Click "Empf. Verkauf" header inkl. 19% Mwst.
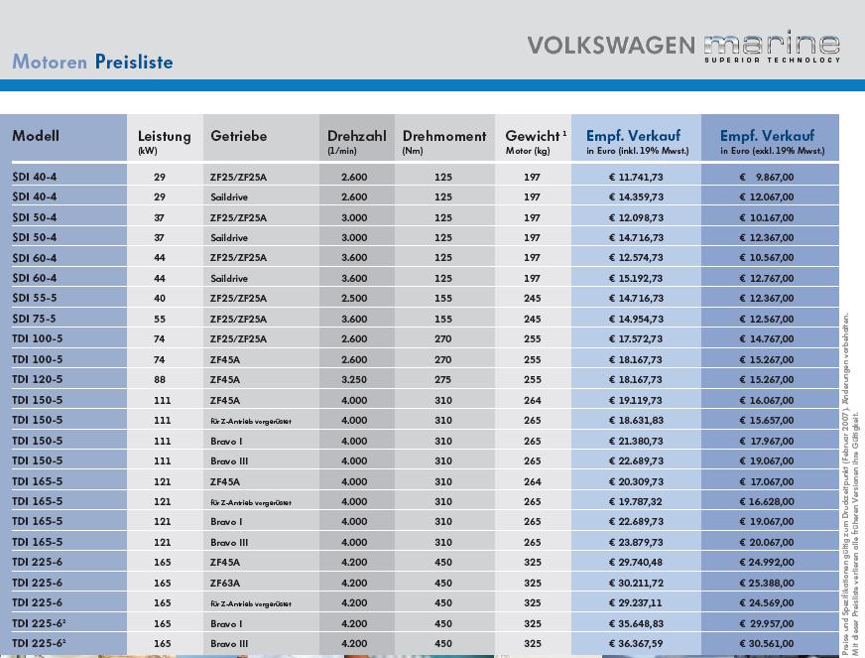 click(637, 141)
